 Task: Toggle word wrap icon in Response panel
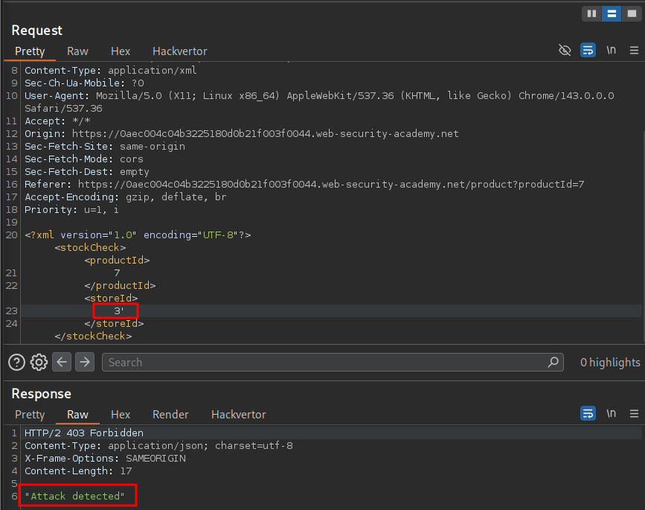(x=588, y=414)
